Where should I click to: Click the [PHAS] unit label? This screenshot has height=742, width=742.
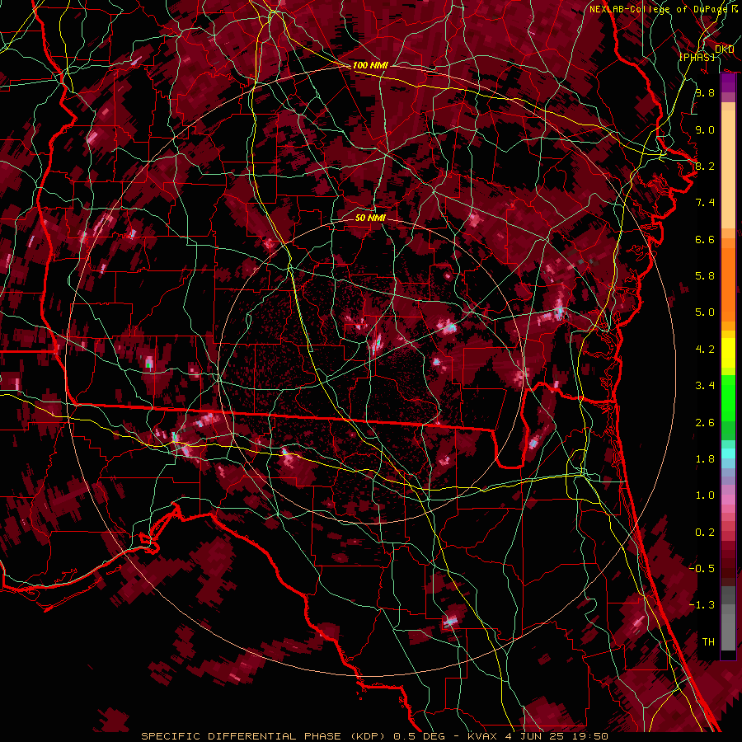click(x=697, y=57)
